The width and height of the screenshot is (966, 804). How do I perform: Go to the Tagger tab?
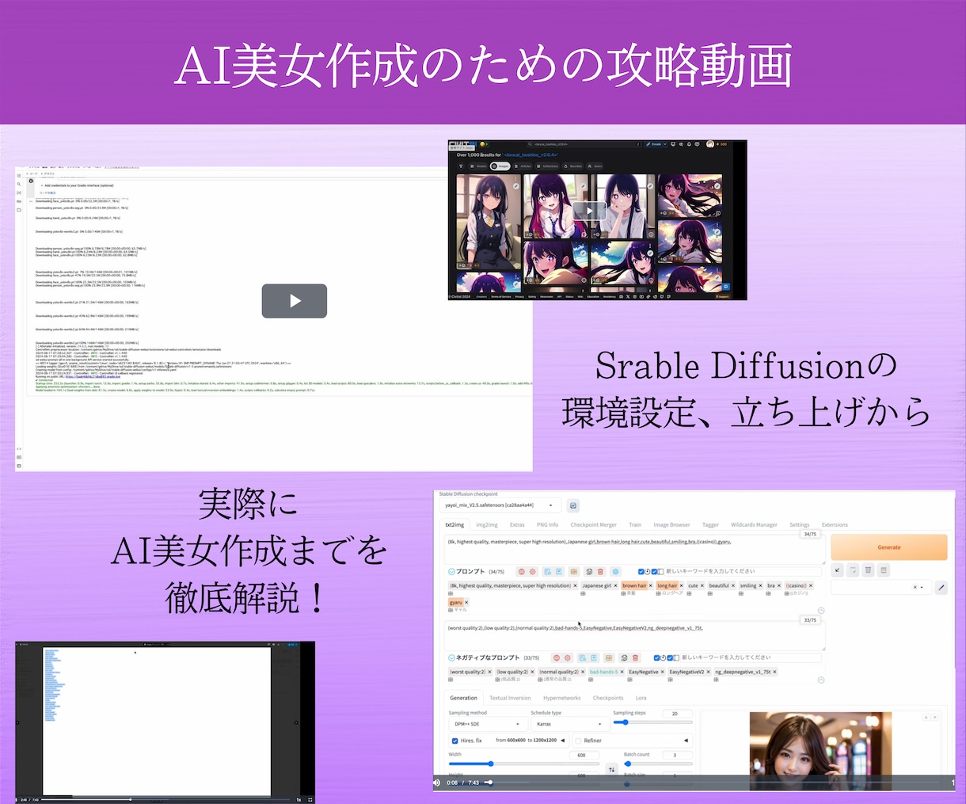(710, 524)
